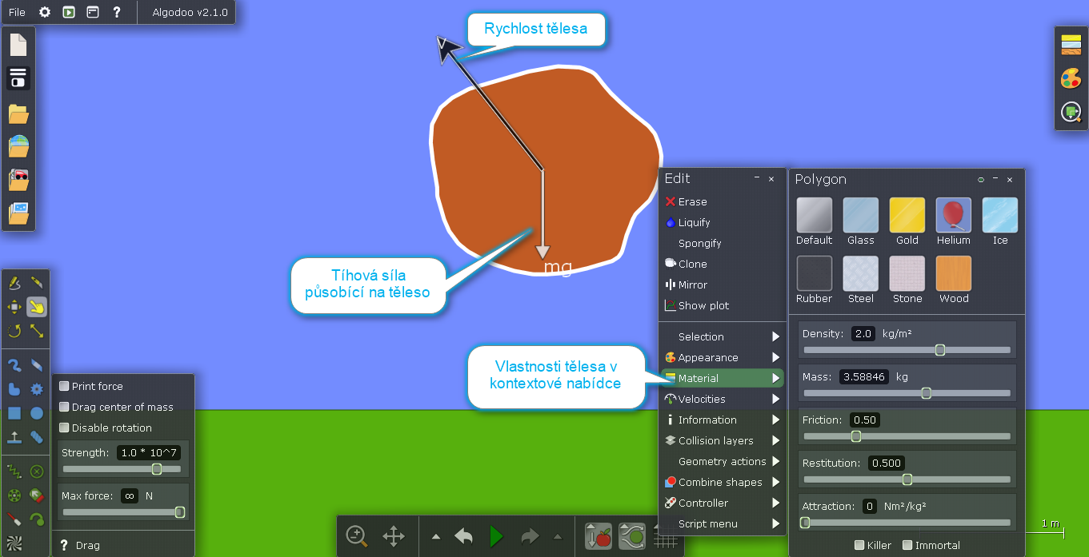1089x557 pixels.
Task: Choose Liquify from the Edit menu
Action: pos(694,222)
